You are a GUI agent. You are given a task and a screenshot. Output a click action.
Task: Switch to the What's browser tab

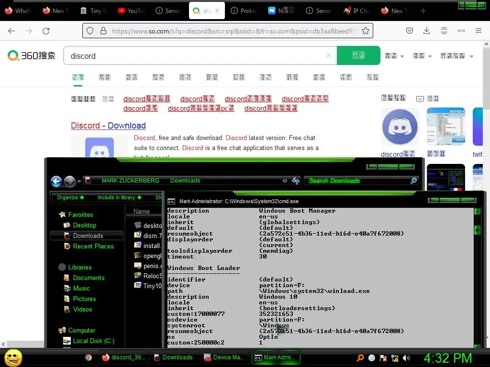click(x=18, y=11)
